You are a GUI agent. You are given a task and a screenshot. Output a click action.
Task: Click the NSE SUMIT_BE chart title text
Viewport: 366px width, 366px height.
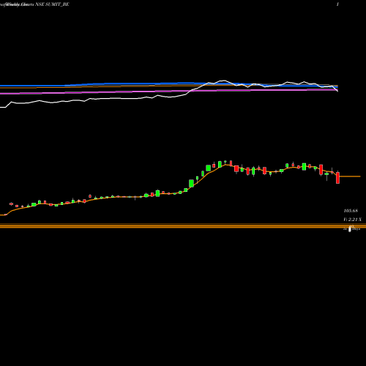53,4
